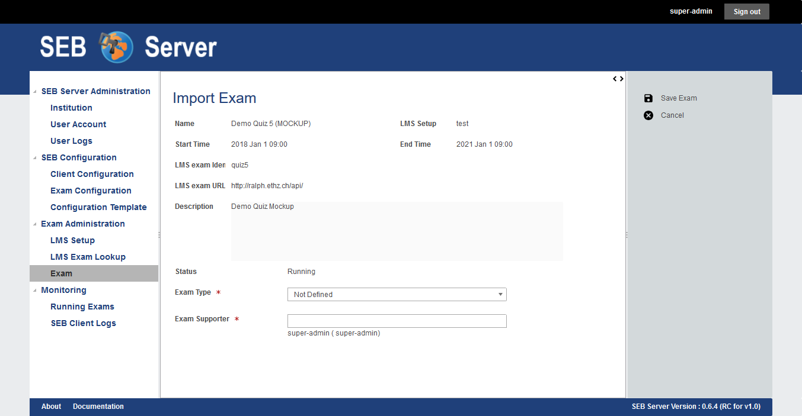Collapse SEB Server Administration tree section
Viewport: 802px width, 416px height.
tap(34, 92)
